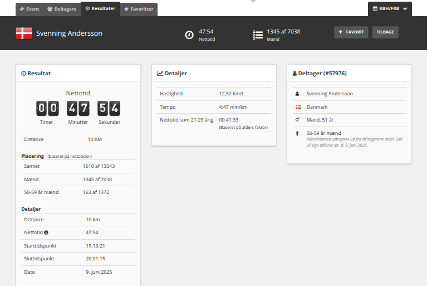Switch to the Deltagere tab

coord(62,9)
